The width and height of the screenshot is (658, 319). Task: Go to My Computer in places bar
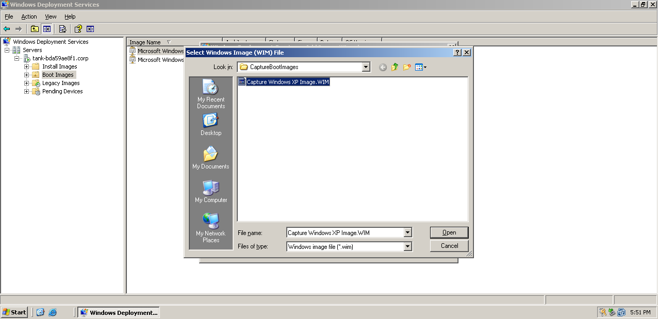[211, 192]
